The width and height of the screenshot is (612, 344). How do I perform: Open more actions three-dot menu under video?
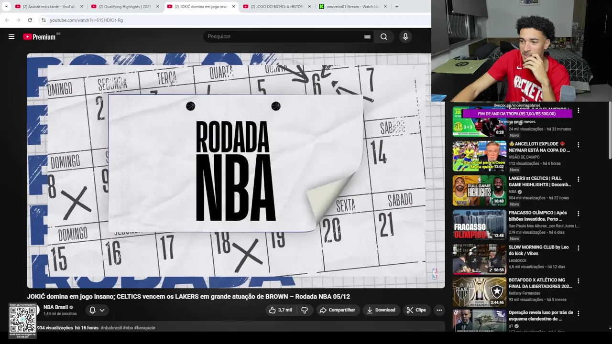(x=439, y=310)
